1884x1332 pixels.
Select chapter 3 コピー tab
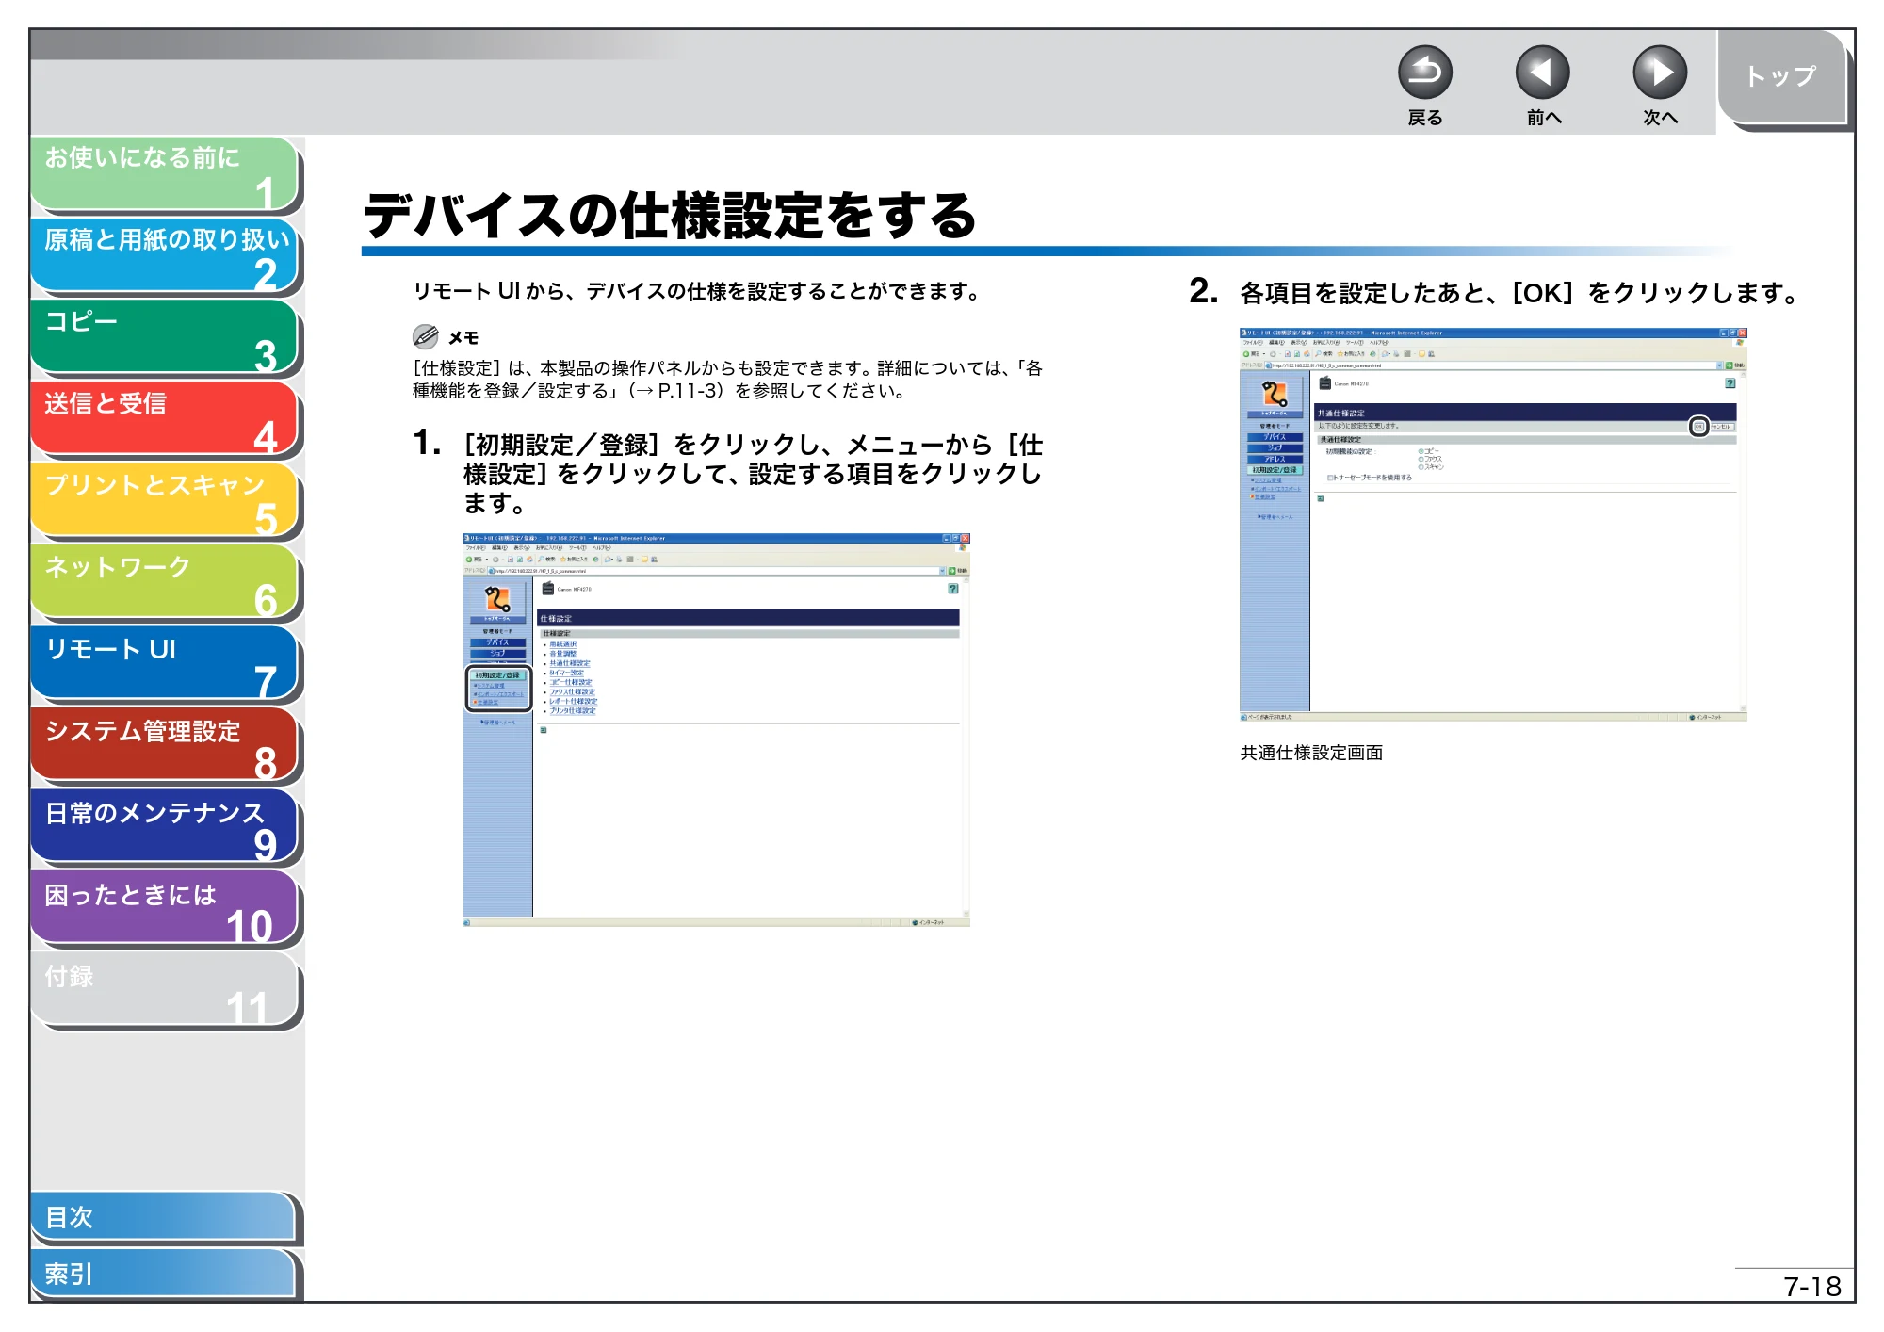pos(165,337)
